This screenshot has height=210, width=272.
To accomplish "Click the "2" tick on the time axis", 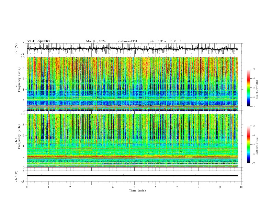I will pyautogui.click(x=70, y=187).
